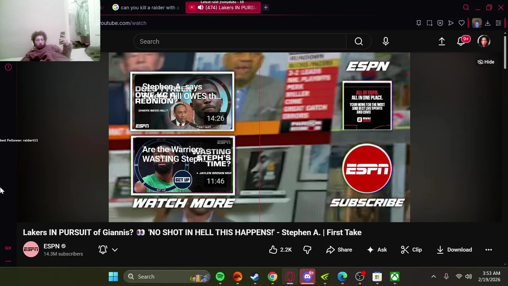This screenshot has width=508, height=286.
Task: Create a Clip of the video
Action: (x=412, y=249)
